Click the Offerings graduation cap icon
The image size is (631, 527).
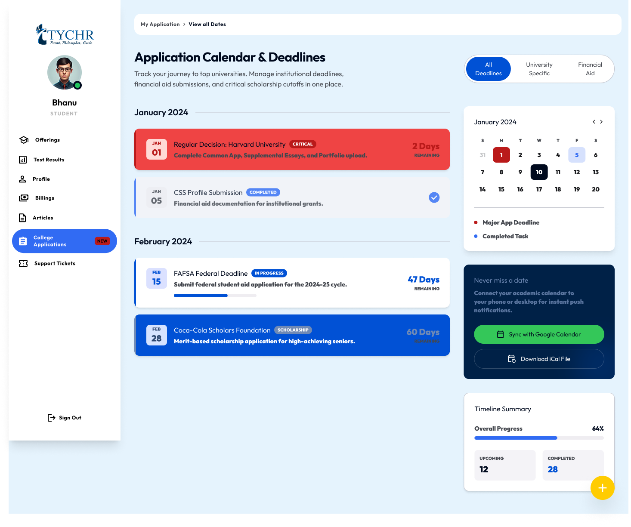coord(24,140)
